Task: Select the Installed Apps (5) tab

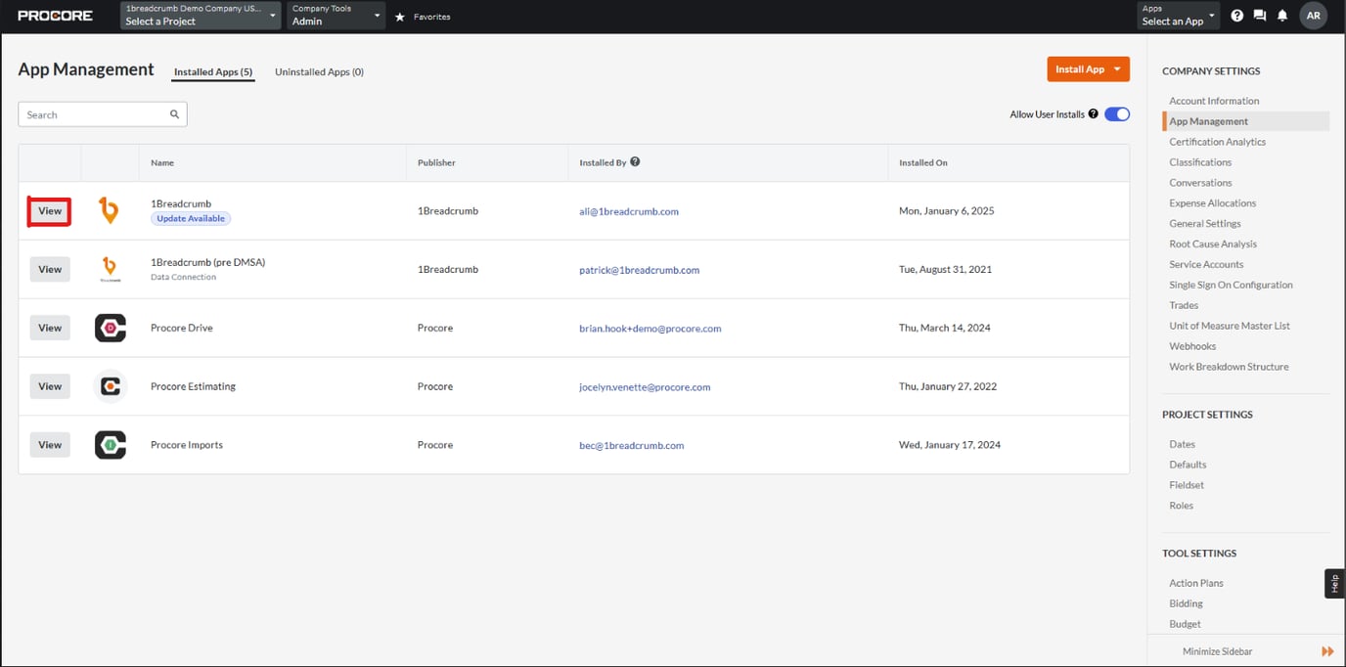Action: [212, 70]
